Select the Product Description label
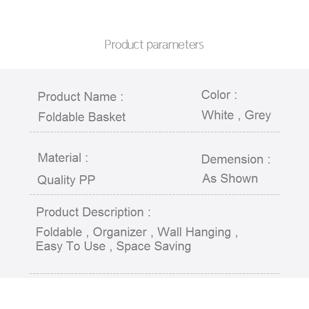 click(93, 212)
